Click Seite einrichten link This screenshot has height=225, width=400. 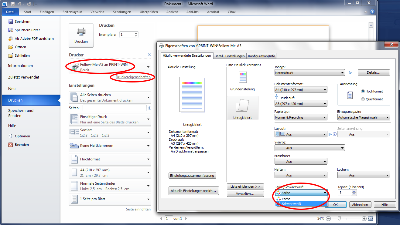[x=138, y=209]
